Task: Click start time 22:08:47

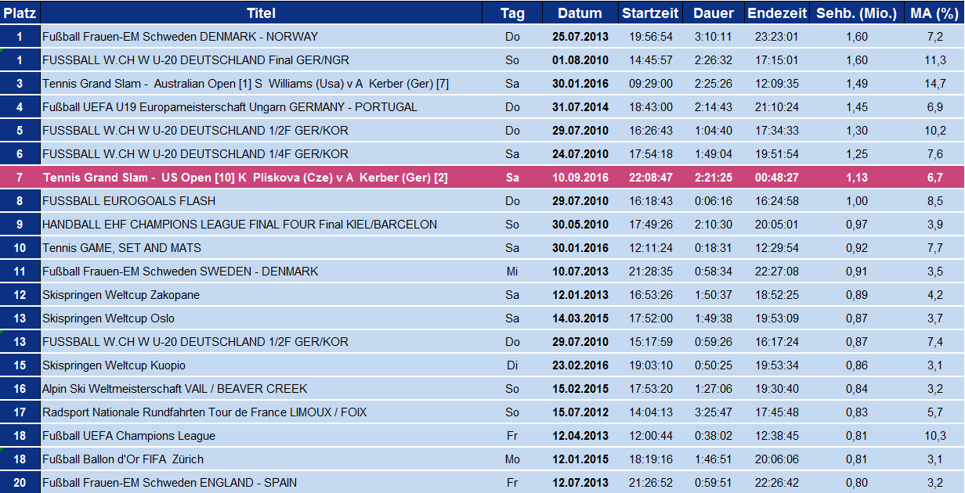Action: click(x=649, y=178)
